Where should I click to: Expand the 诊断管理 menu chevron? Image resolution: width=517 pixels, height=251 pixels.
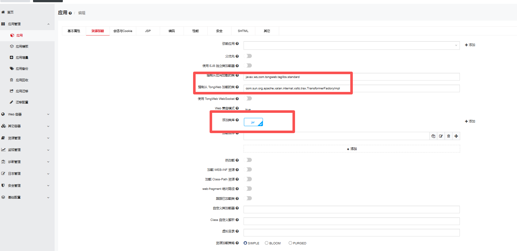[x=48, y=162]
